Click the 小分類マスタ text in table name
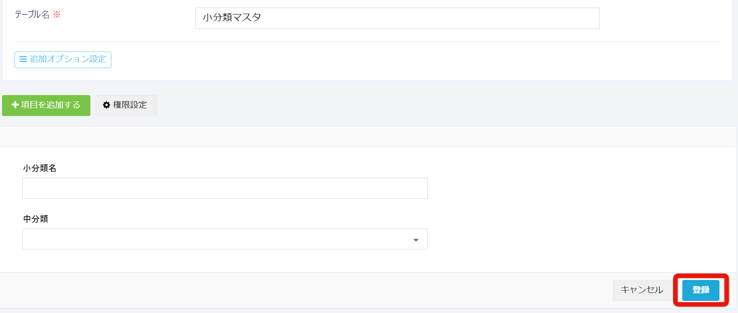The image size is (738, 313). pyautogui.click(x=232, y=18)
